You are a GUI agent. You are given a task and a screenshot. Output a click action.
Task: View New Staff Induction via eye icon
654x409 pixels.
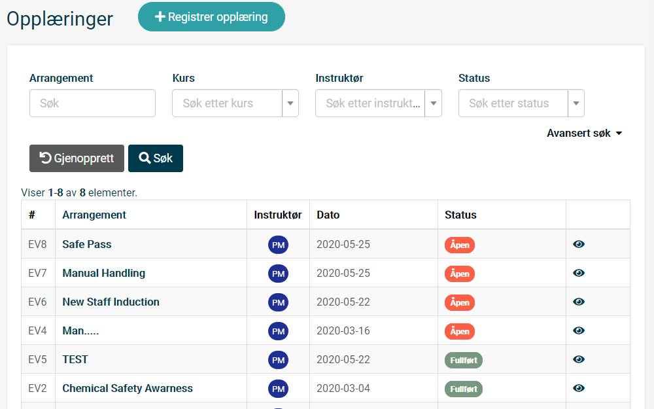(x=579, y=302)
